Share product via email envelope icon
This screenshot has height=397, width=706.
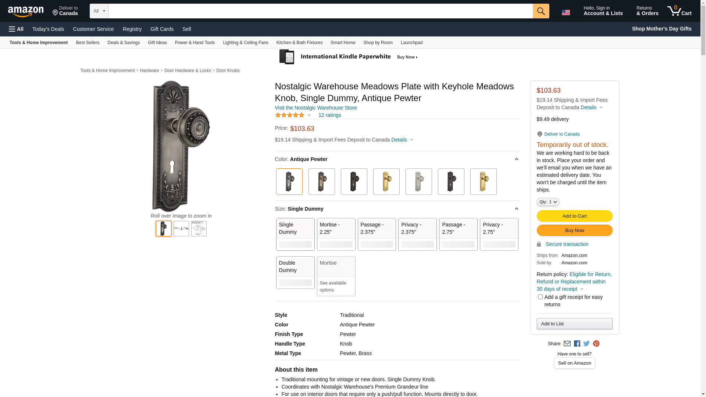pyautogui.click(x=567, y=344)
